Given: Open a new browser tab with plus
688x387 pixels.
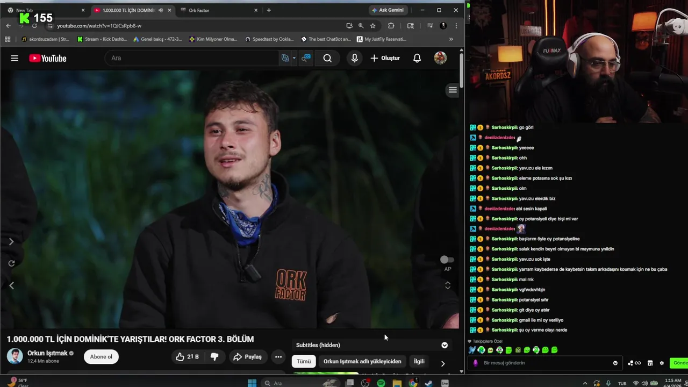Looking at the screenshot, I should tap(269, 10).
